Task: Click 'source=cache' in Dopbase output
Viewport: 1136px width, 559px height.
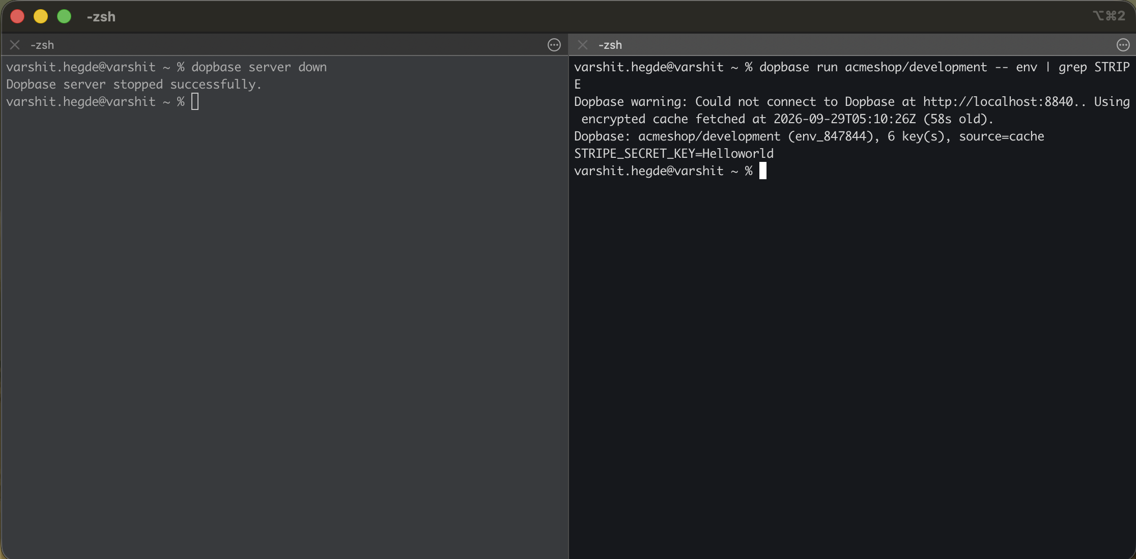Action: coord(1002,136)
